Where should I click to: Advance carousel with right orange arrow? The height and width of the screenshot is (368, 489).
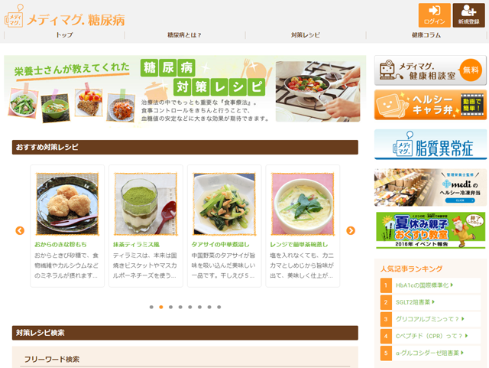tap(351, 230)
